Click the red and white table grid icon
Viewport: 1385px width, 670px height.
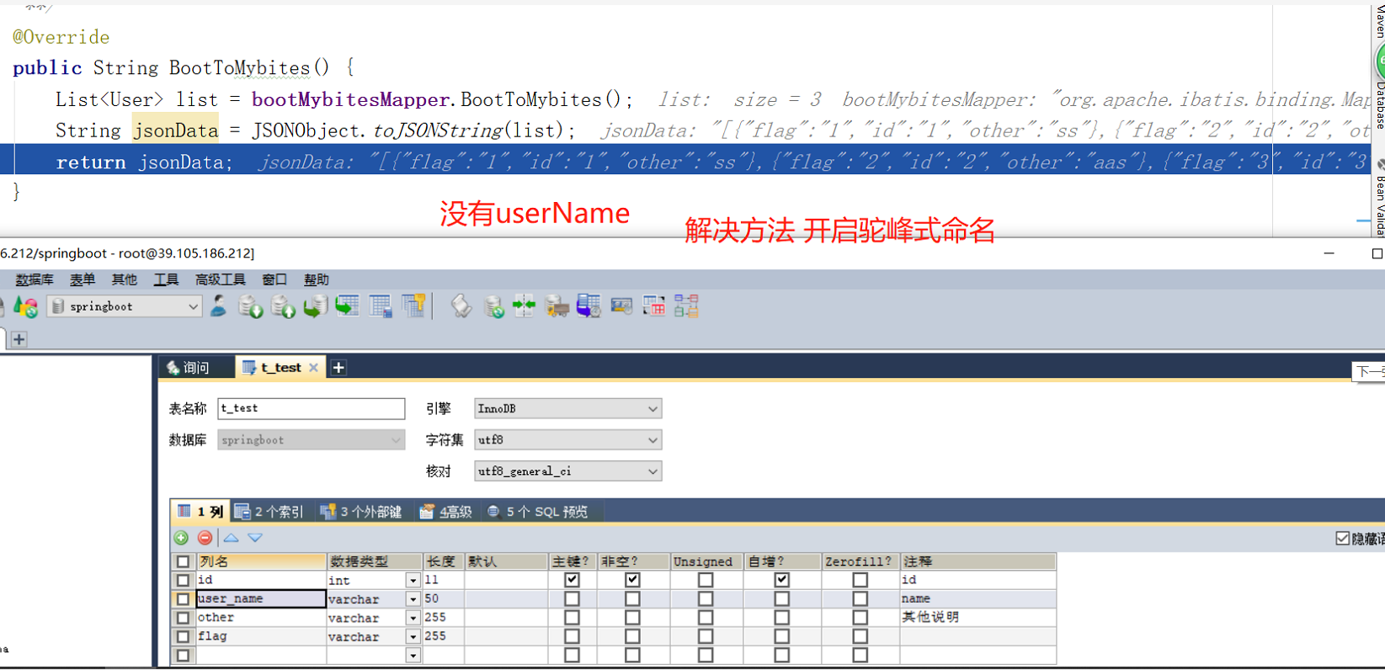pyautogui.click(x=654, y=306)
